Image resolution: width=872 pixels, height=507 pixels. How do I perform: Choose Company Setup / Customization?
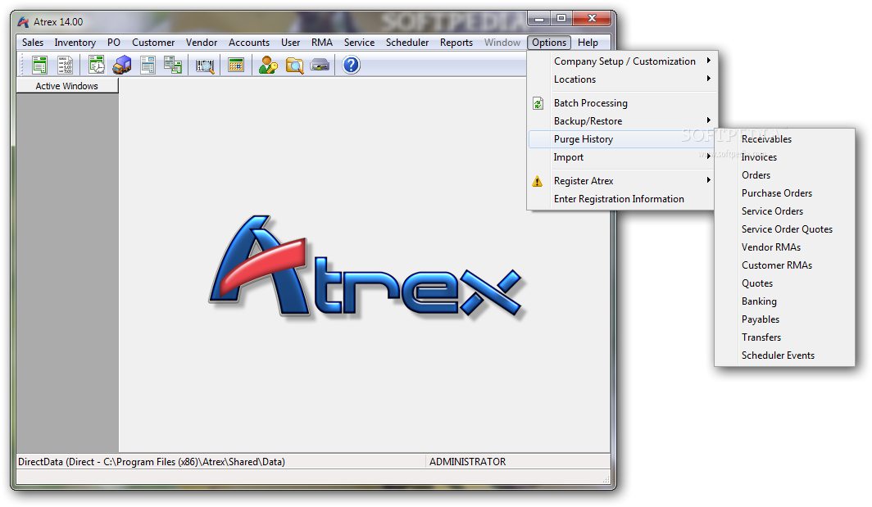(621, 61)
